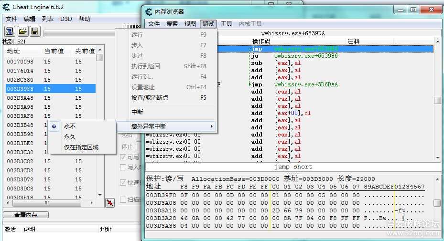This screenshot has height=241, width=444.
Task: Select 步过 F8 menu entry
Action: pos(166,56)
